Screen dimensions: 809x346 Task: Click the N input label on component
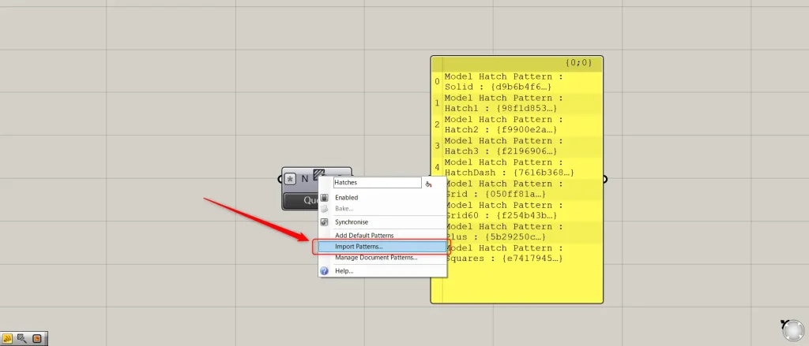click(304, 179)
